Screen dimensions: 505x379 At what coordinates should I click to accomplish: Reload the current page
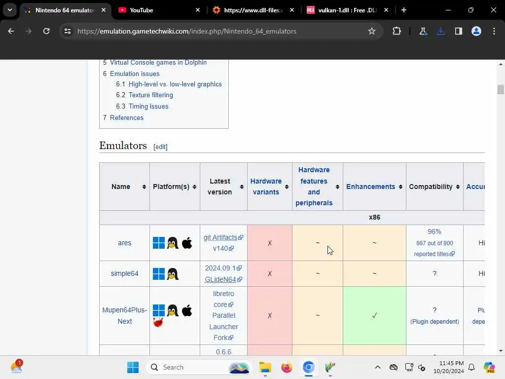46,31
